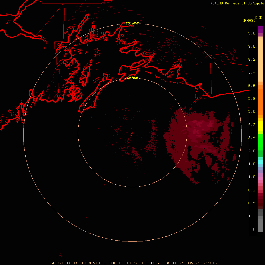Click the 5.0 value on the color scale
265x265 pixels.
252,112
